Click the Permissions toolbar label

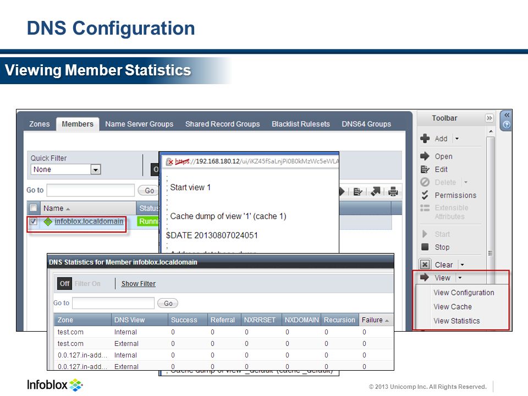click(x=455, y=195)
